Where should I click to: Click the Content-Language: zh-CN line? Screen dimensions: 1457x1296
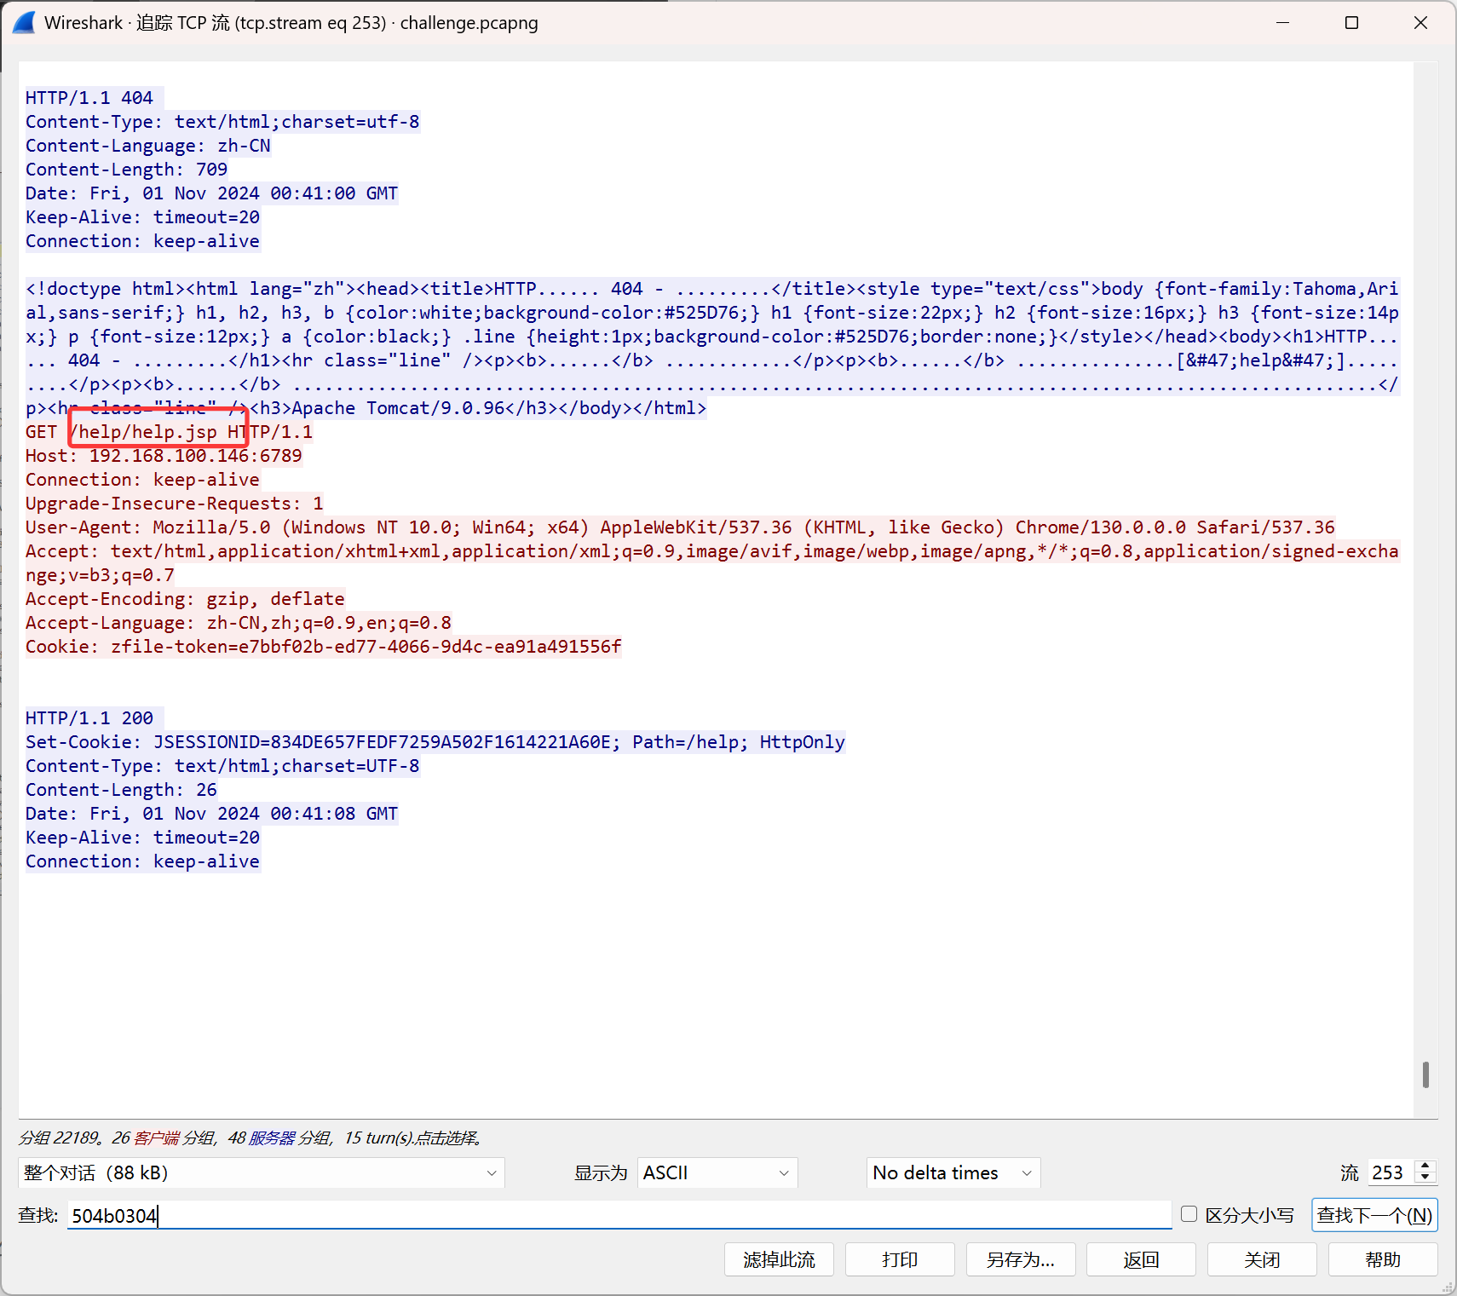[148, 146]
